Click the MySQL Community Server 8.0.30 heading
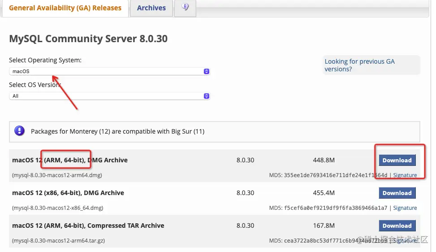 click(88, 39)
